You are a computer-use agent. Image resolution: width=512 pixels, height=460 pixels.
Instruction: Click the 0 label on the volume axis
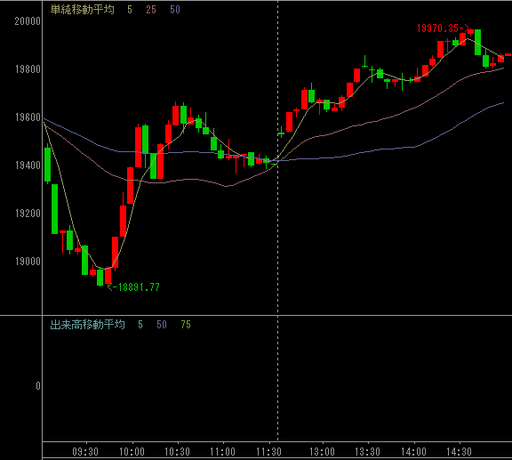click(38, 386)
